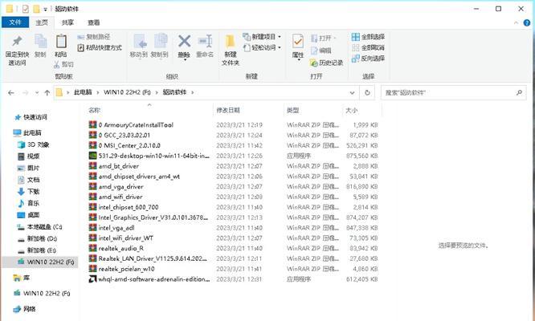The image size is (535, 321).
Task: Click Paste shortcut option
Action: point(100,47)
